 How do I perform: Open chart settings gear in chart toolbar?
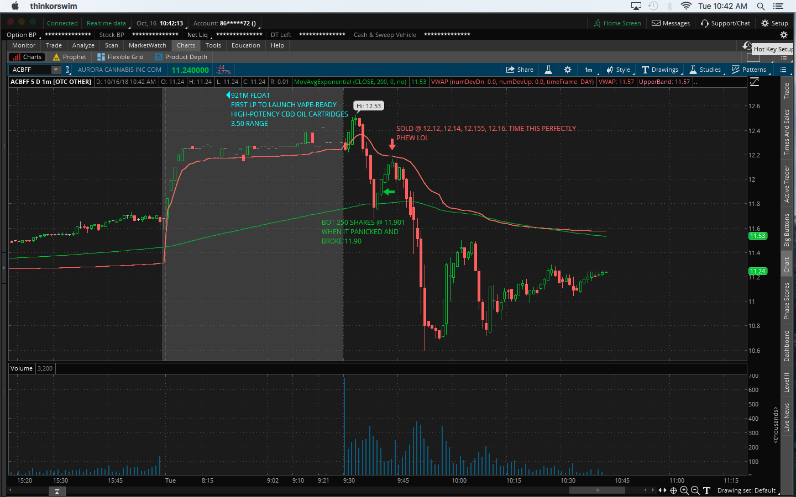(568, 70)
